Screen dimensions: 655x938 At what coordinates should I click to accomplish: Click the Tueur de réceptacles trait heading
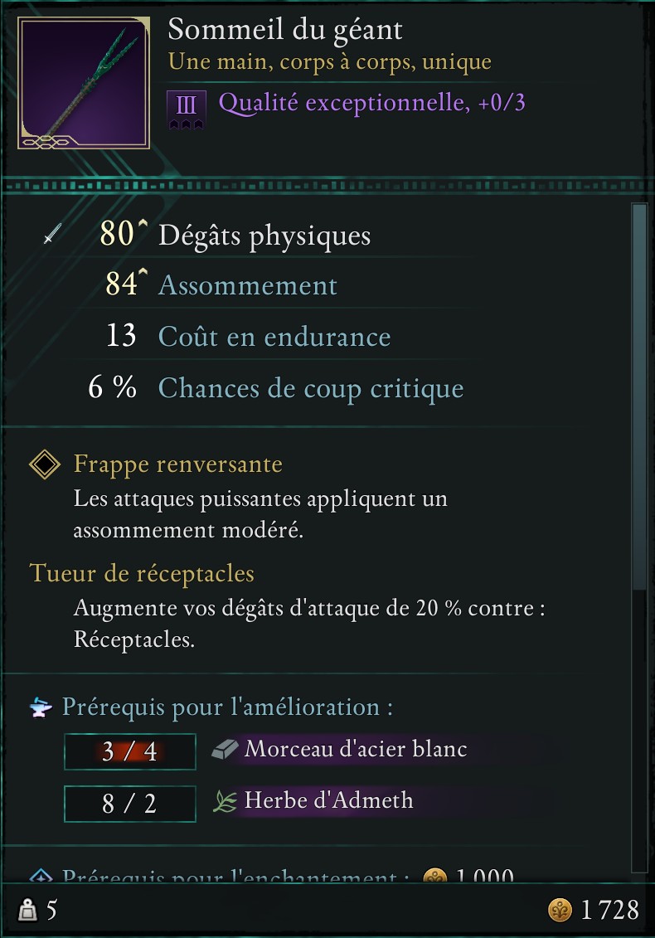coord(142,573)
